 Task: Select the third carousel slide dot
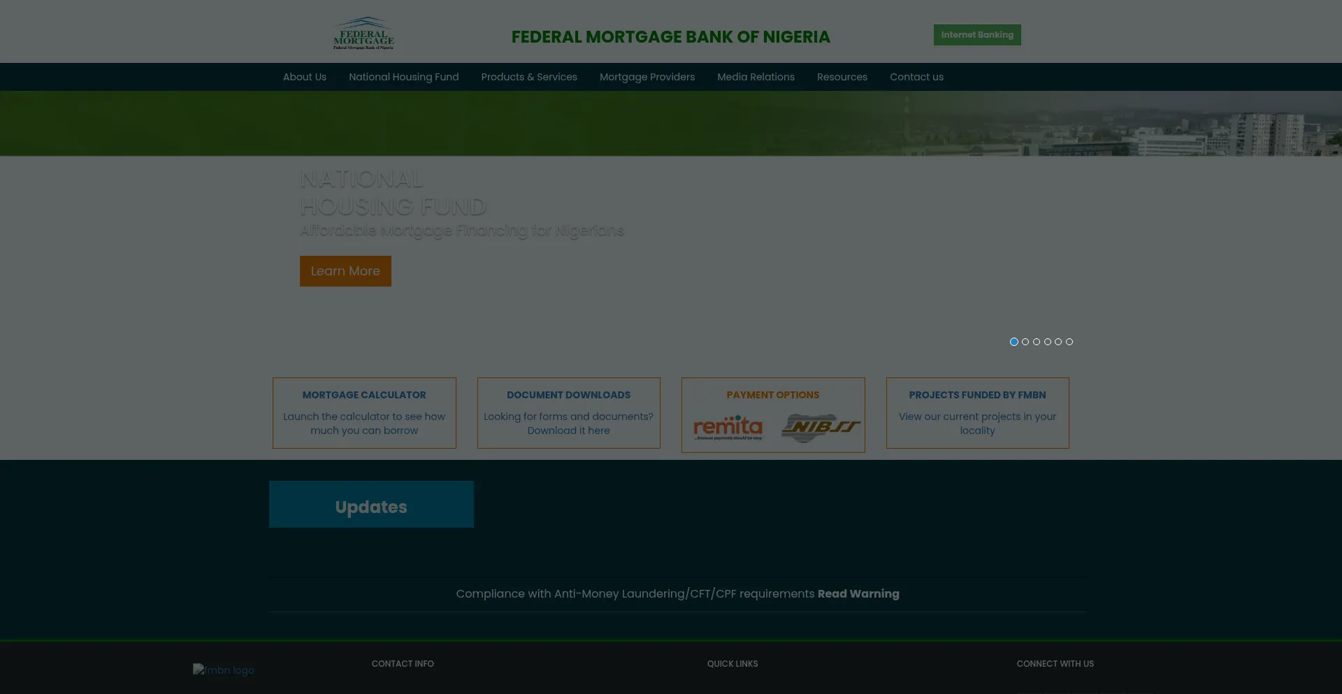[x=1037, y=342]
